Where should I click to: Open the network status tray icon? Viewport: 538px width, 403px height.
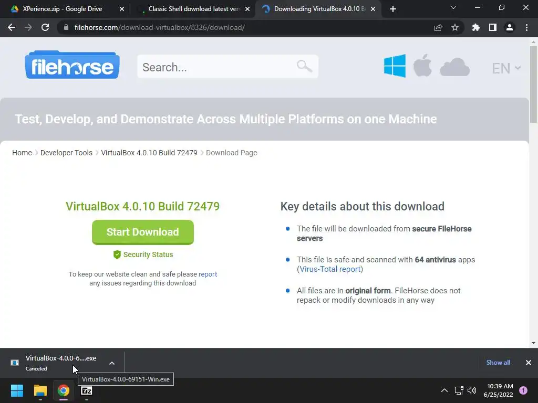pos(459,390)
